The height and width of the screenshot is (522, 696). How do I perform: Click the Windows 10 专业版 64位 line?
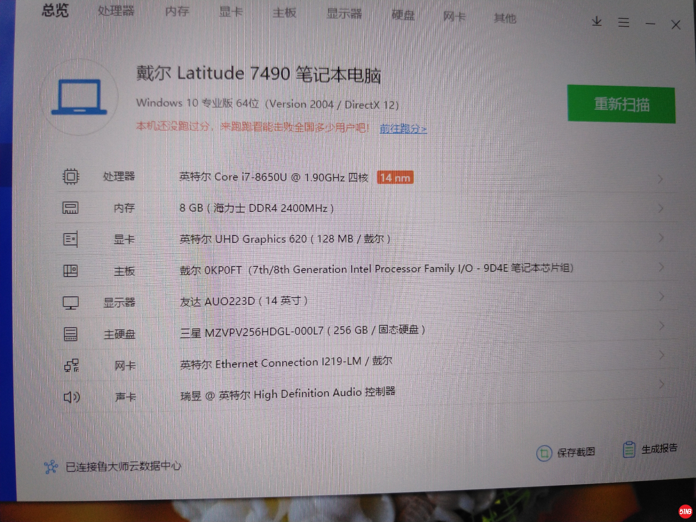pyautogui.click(x=267, y=104)
